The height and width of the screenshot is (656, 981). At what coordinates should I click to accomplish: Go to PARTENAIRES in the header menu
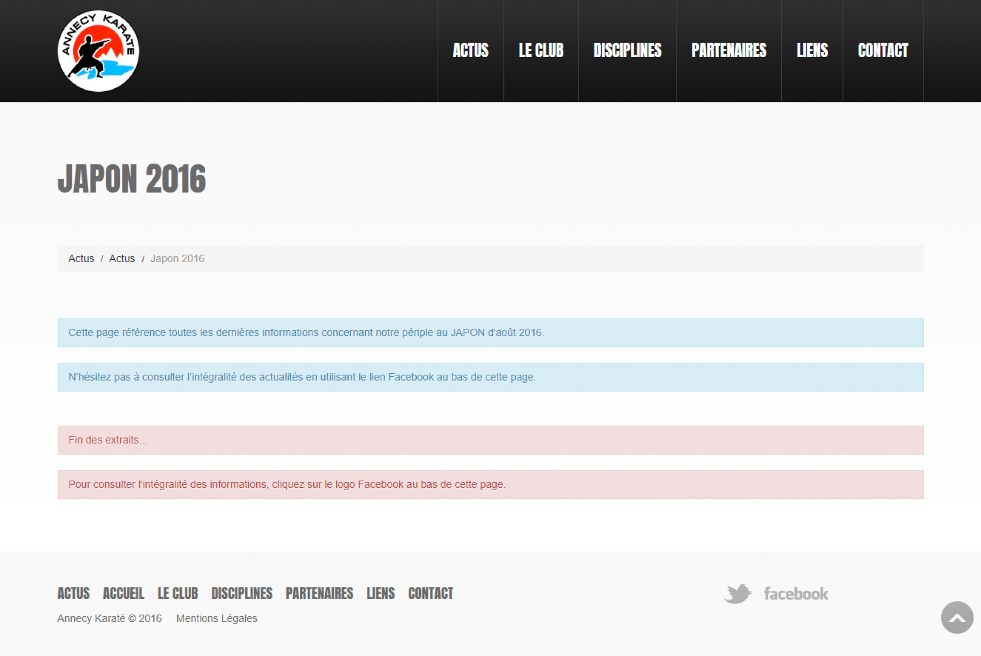(x=729, y=51)
